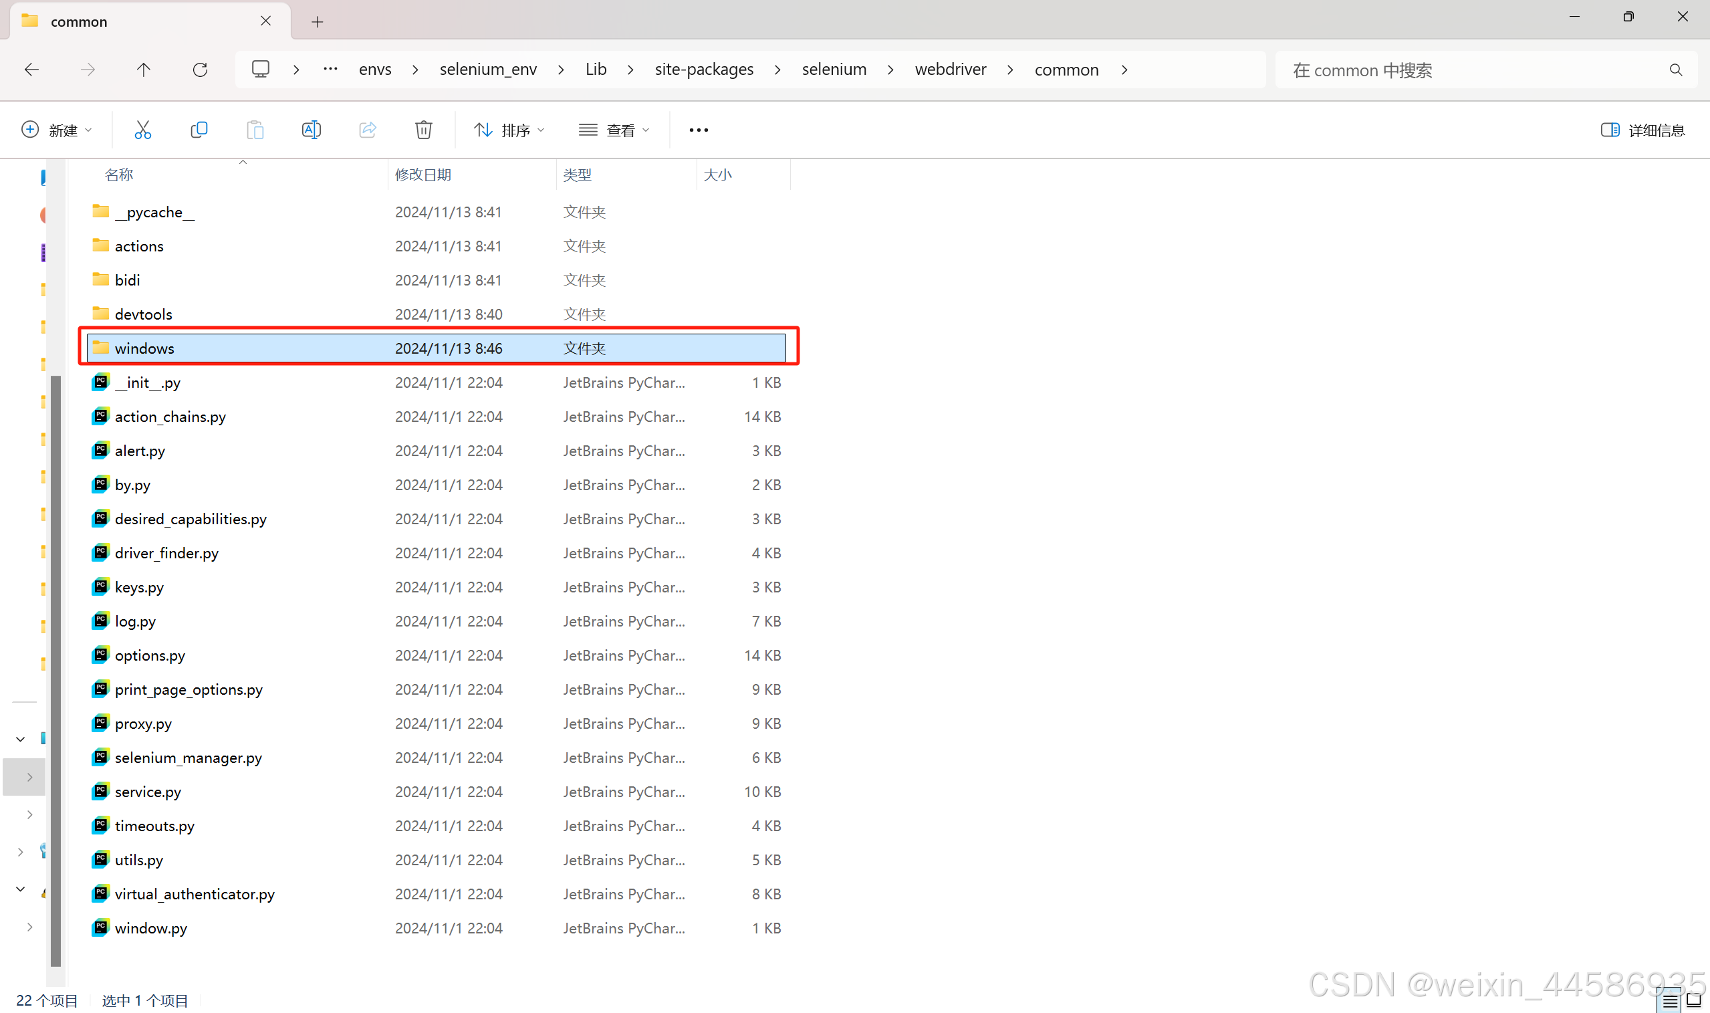Open the 排序 sort dropdown

tap(509, 130)
